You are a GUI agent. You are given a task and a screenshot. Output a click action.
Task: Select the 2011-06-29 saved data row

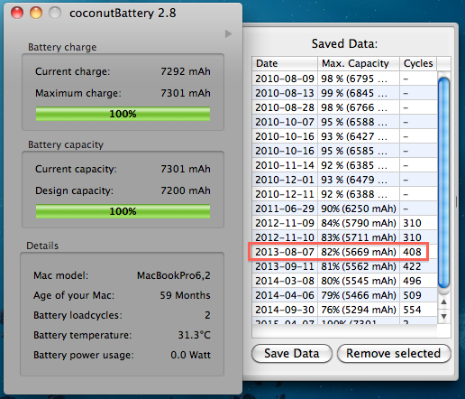click(x=345, y=209)
